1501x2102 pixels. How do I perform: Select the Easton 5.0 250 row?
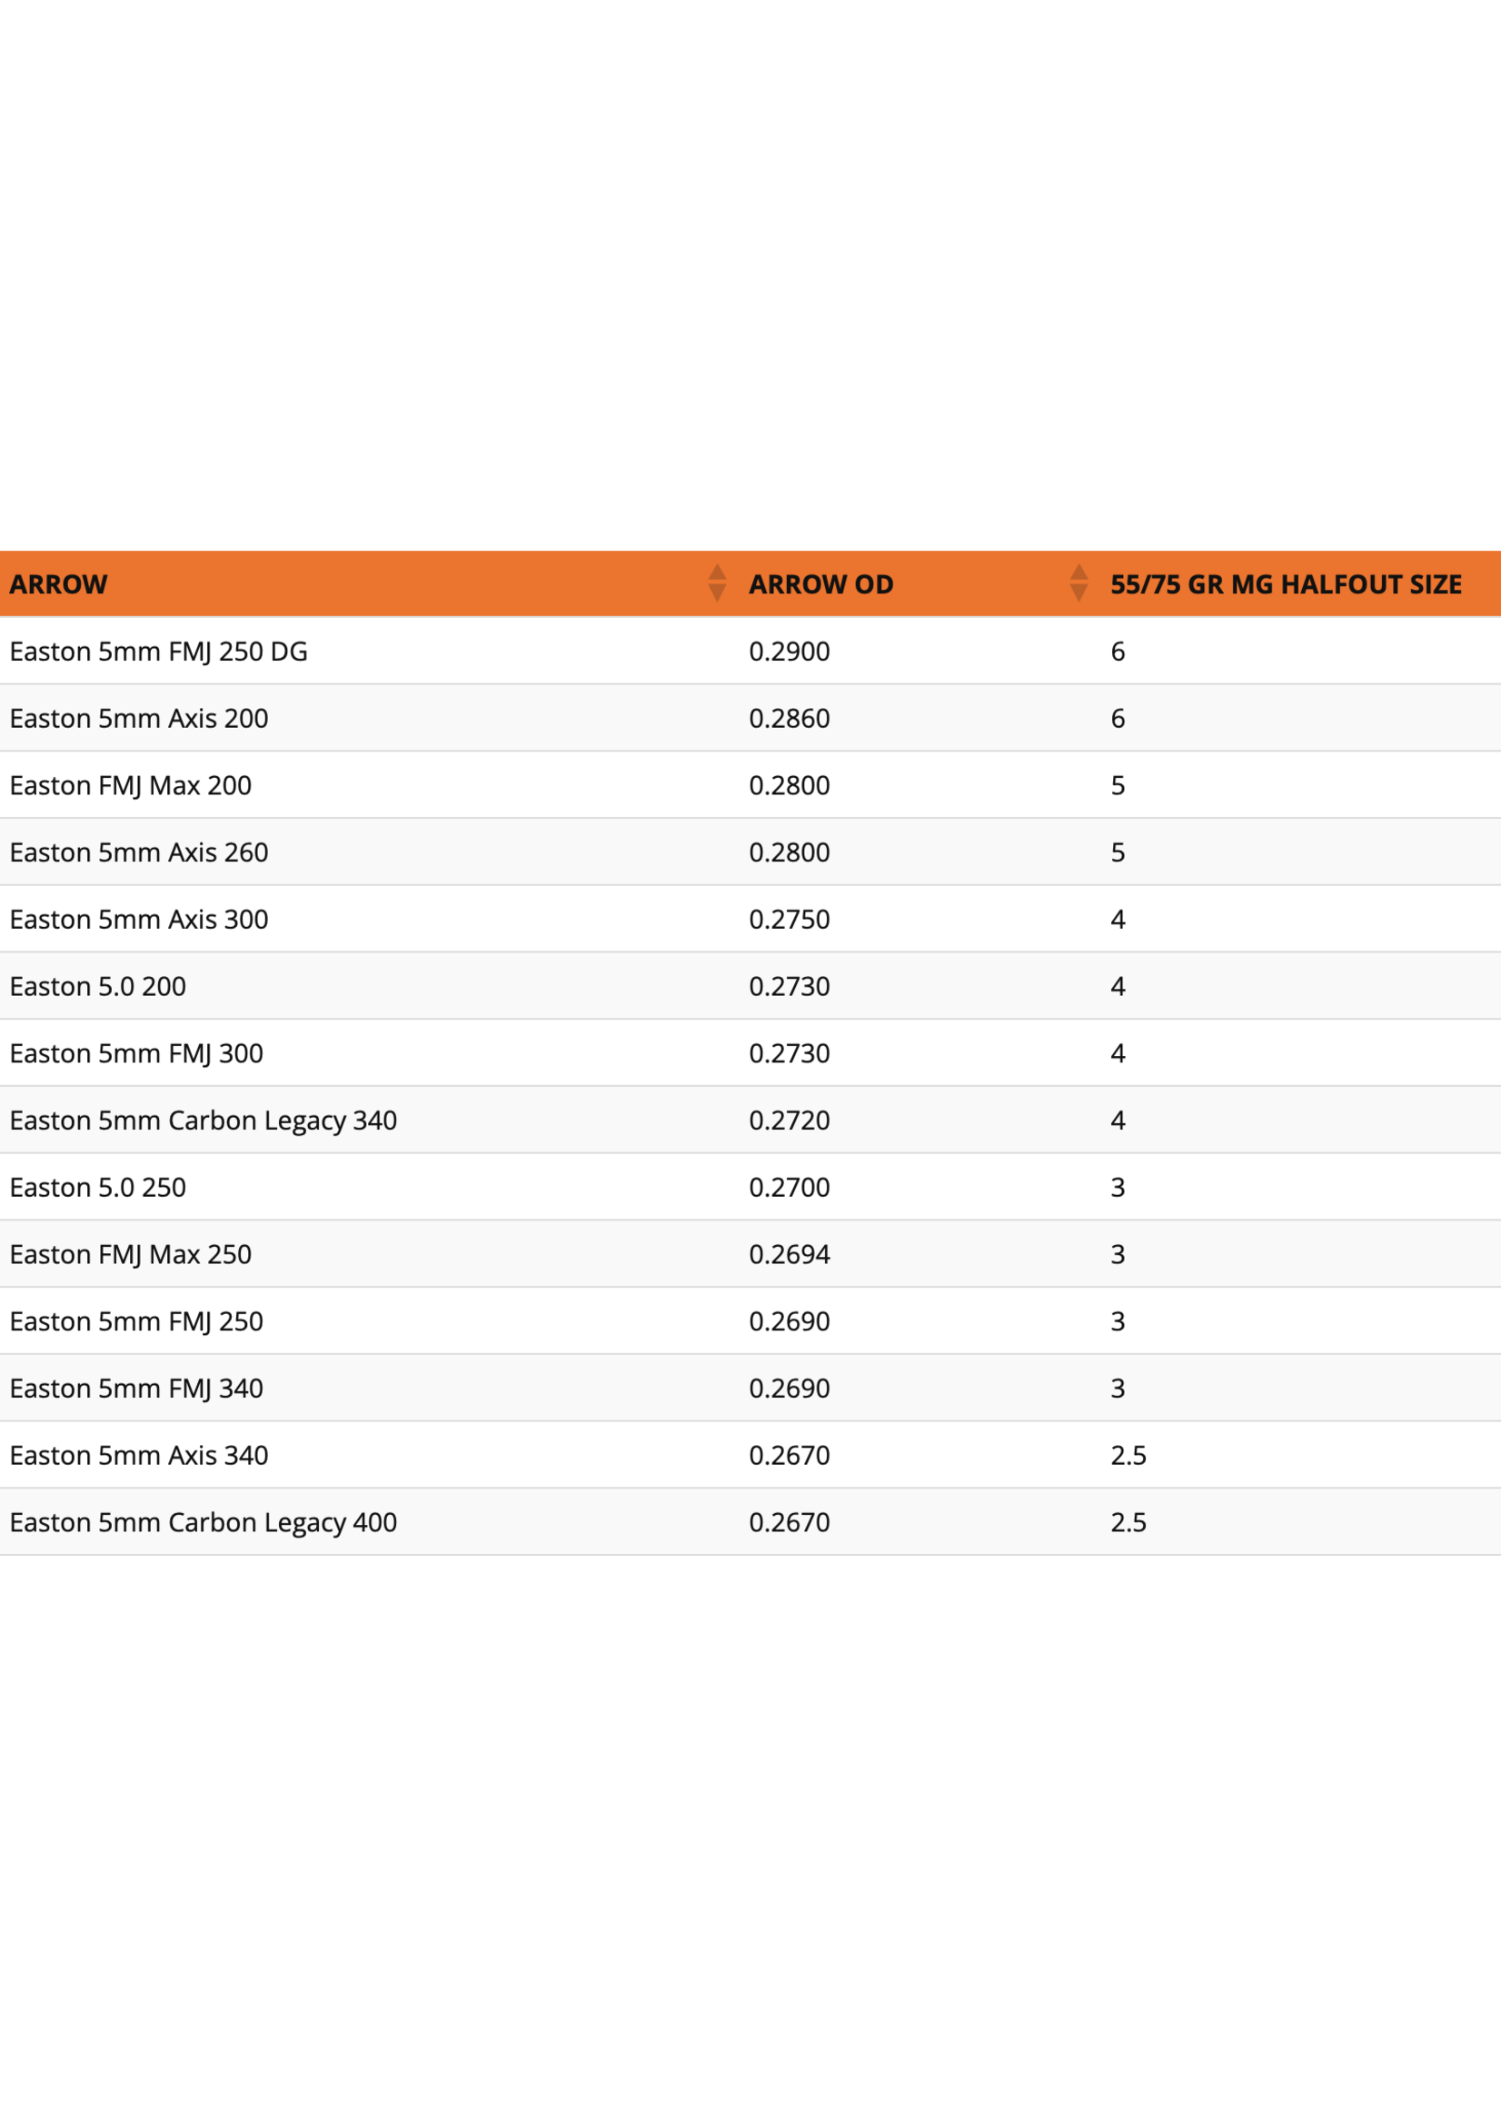(98, 1188)
